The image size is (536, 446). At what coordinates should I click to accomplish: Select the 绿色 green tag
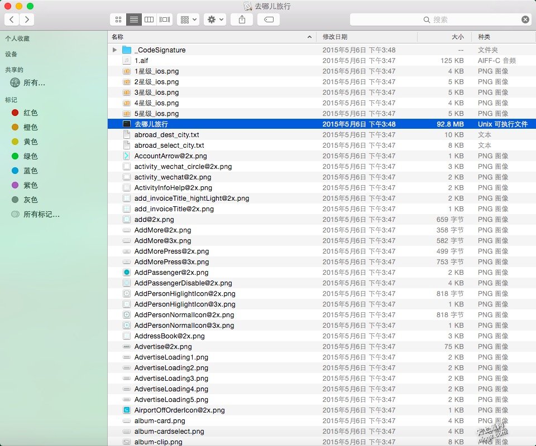[25, 156]
